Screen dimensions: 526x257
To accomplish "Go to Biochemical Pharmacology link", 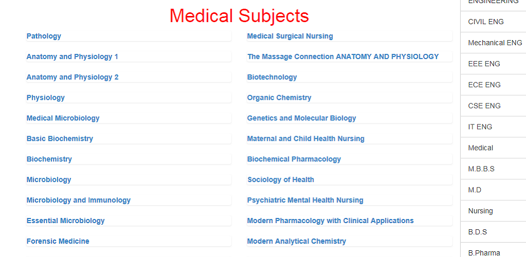I will pos(294,159).
